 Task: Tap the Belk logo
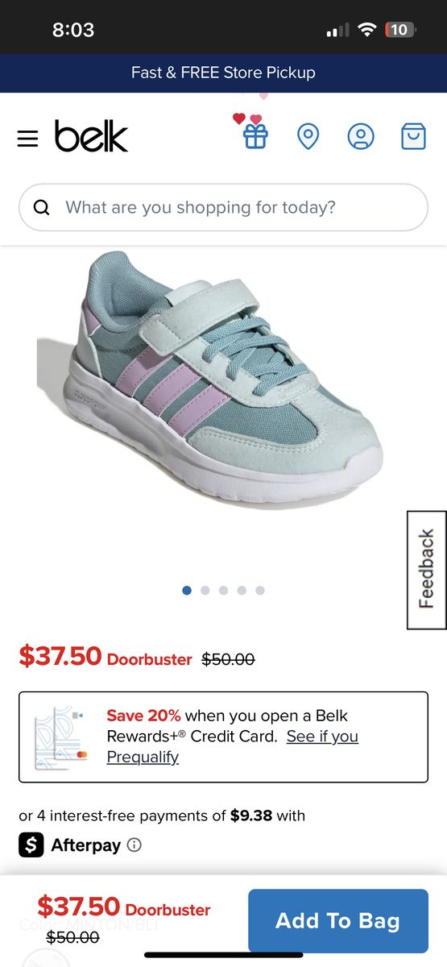click(91, 136)
